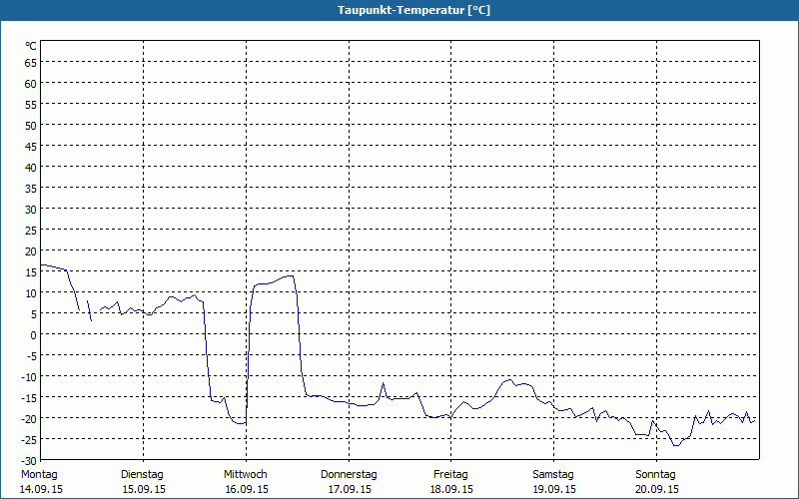
Task: Click the 30 y-axis label
Action: tap(31, 210)
